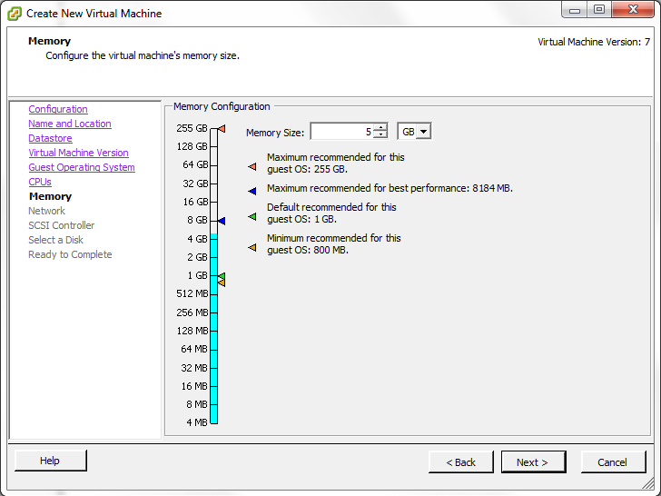The width and height of the screenshot is (661, 496).
Task: Click the green default marker at 1 GB
Action: pos(222,276)
